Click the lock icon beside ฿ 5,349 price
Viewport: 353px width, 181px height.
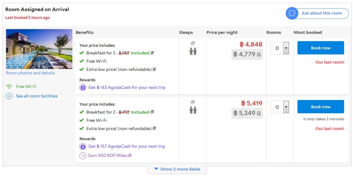(x=259, y=114)
